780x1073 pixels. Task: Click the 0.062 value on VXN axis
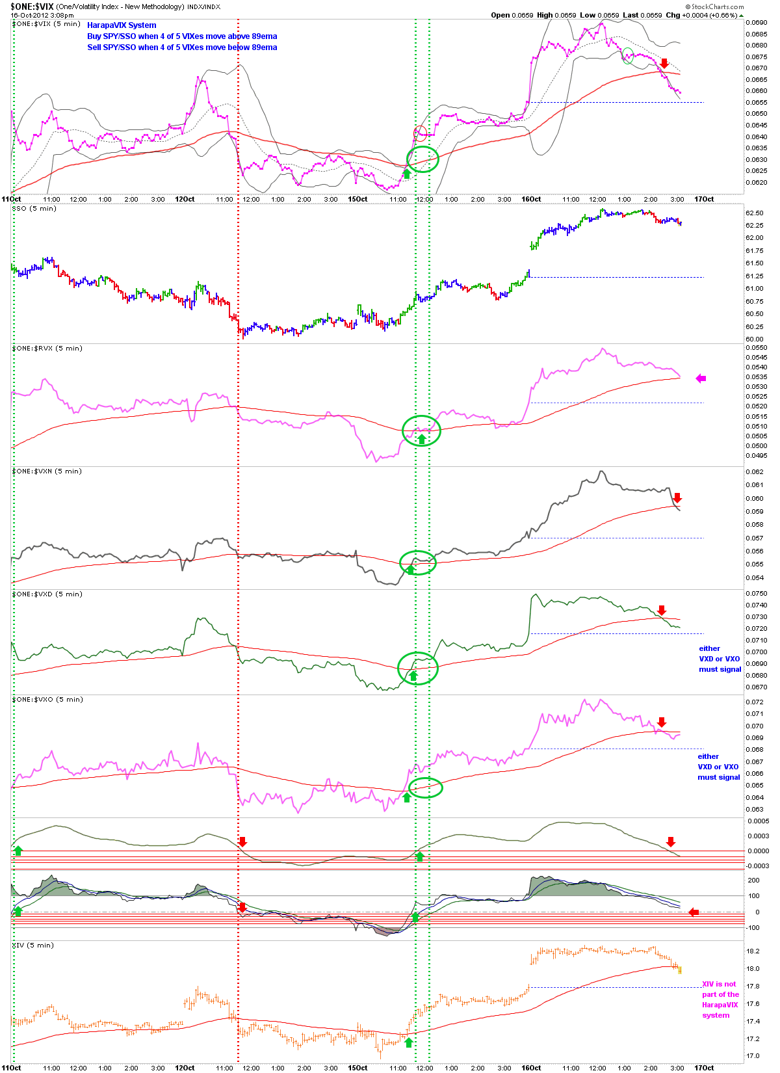coord(755,472)
